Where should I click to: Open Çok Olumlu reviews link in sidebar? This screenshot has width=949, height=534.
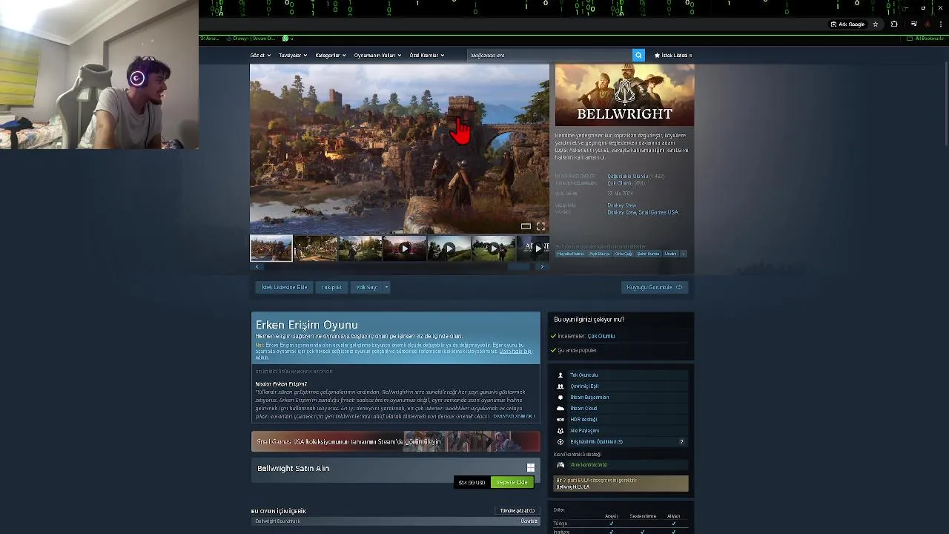pyautogui.click(x=601, y=336)
